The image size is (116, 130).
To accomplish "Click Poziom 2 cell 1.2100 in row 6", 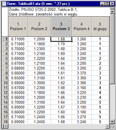I will click(x=39, y=63).
